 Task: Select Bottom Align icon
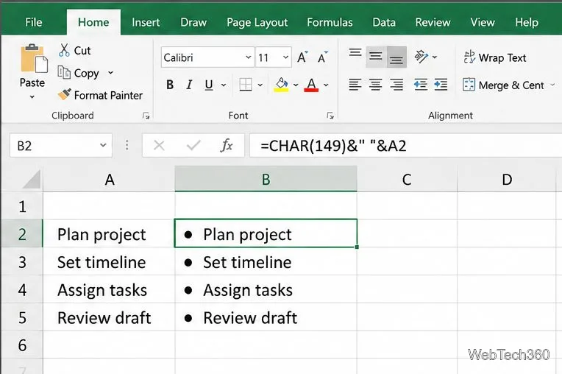[x=396, y=57]
